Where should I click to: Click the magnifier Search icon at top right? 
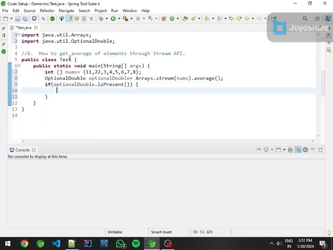pyautogui.click(x=305, y=19)
